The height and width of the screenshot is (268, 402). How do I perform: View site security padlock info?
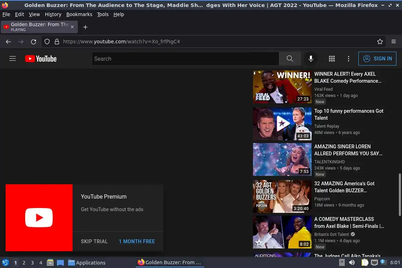[x=57, y=42]
